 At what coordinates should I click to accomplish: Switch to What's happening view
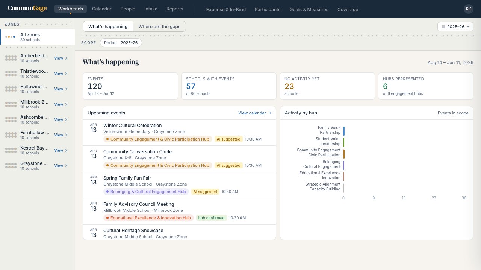pos(108,27)
